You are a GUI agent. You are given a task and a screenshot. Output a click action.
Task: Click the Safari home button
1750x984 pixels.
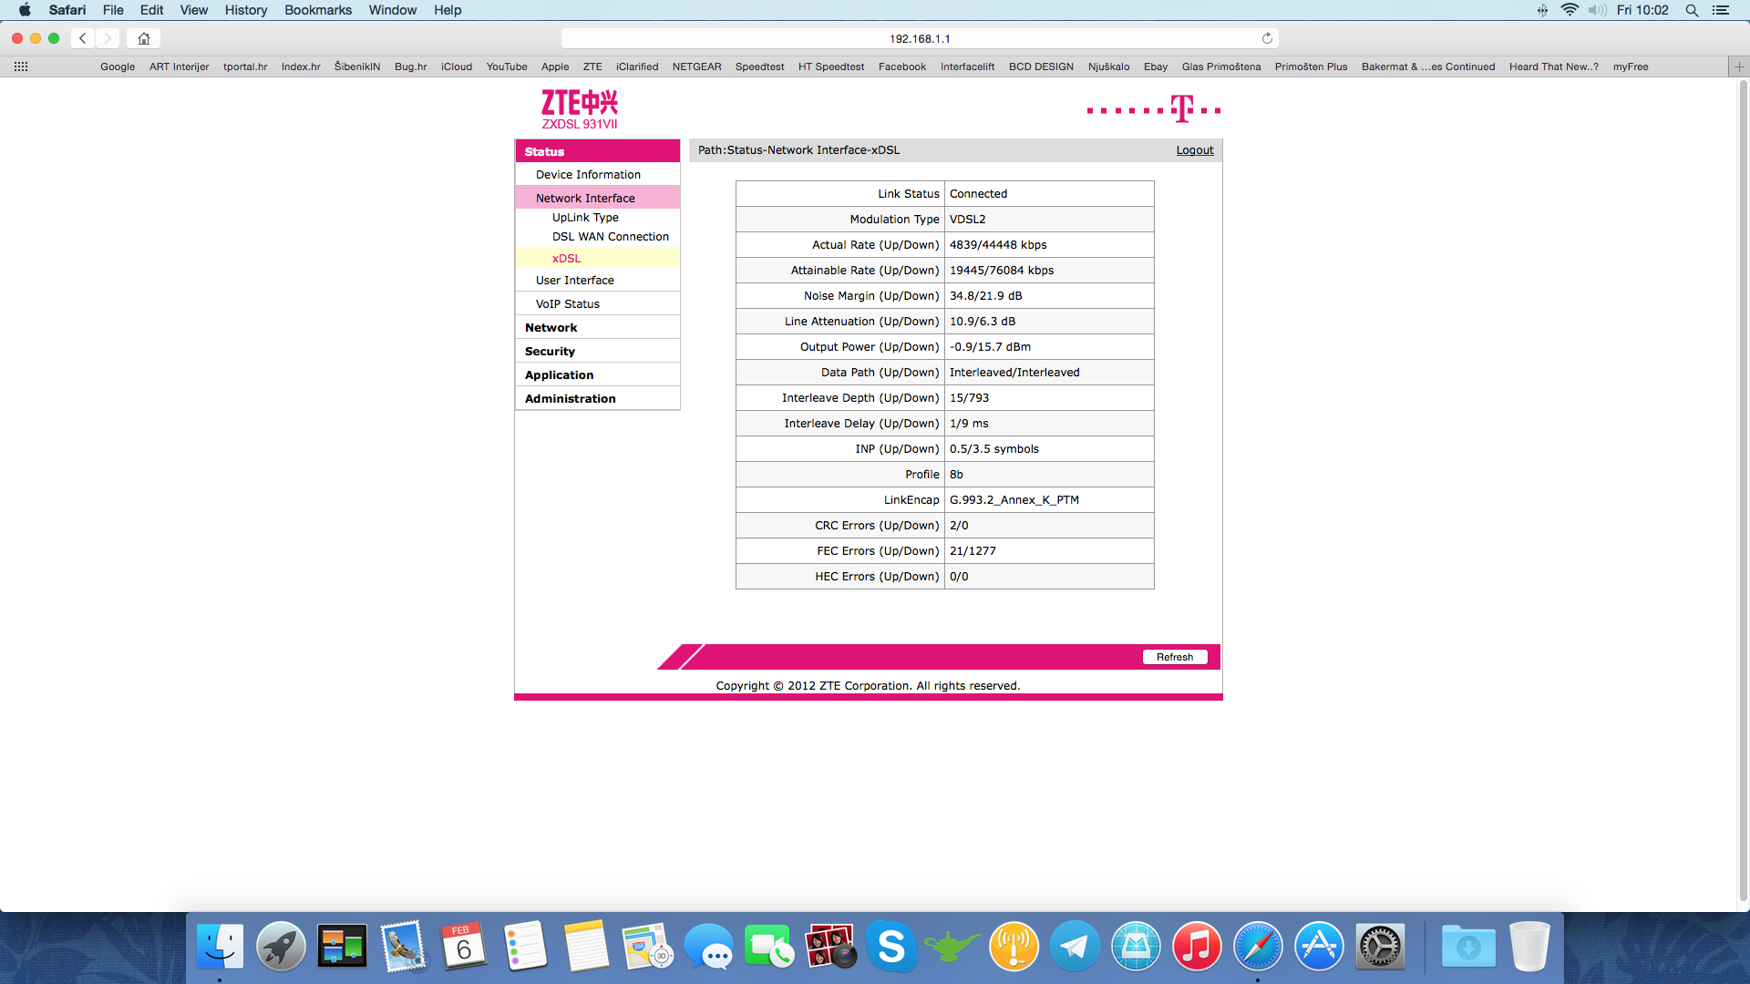pos(144,38)
